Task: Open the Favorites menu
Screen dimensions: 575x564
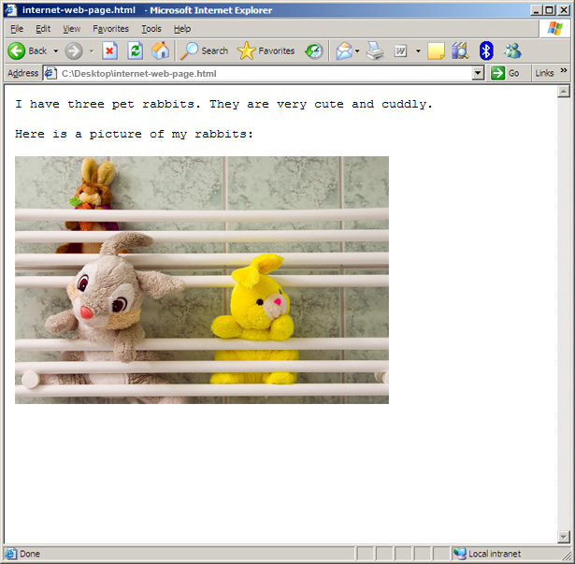Action: pyautogui.click(x=110, y=29)
